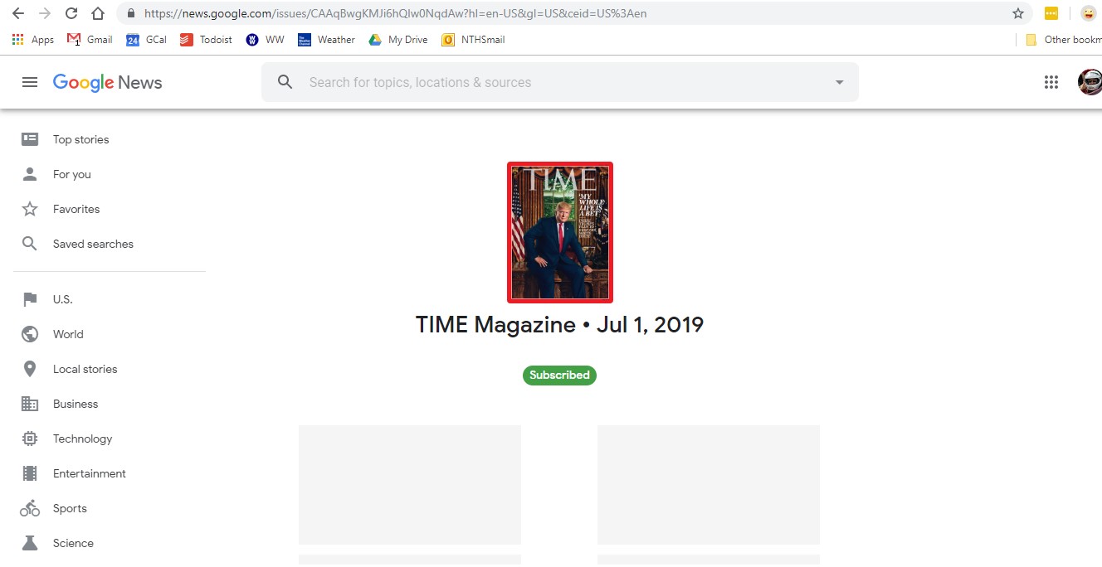The width and height of the screenshot is (1102, 567).
Task: Click the magnifier search icon in the search bar
Action: click(285, 82)
